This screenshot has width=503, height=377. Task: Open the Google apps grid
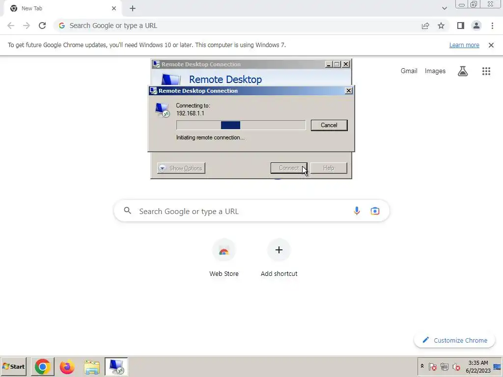point(486,71)
